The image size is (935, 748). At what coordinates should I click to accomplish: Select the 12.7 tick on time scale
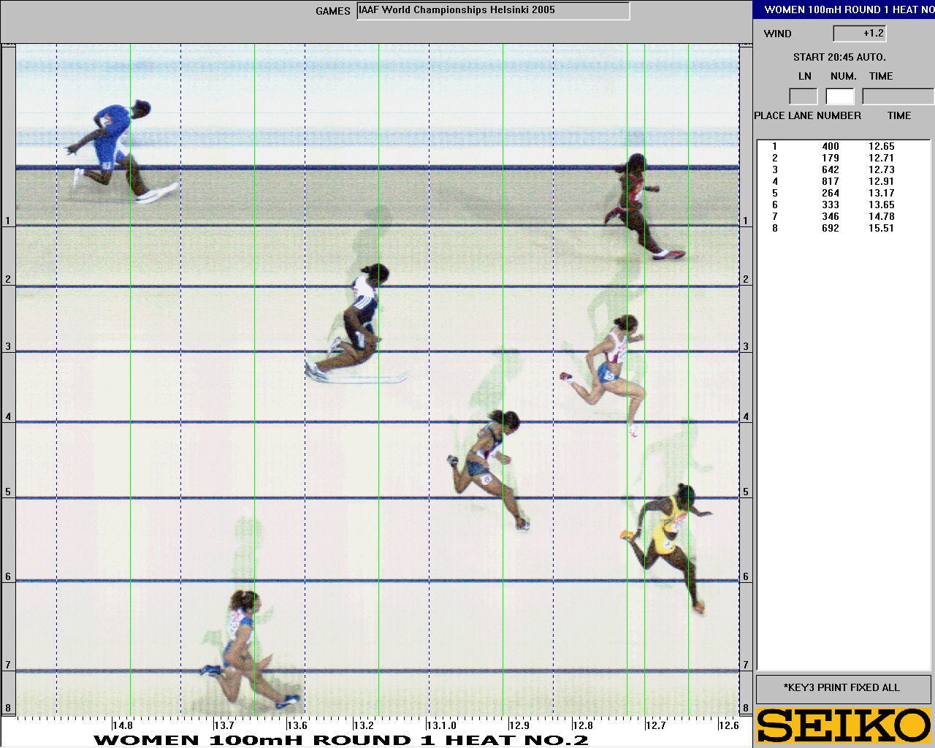[655, 725]
